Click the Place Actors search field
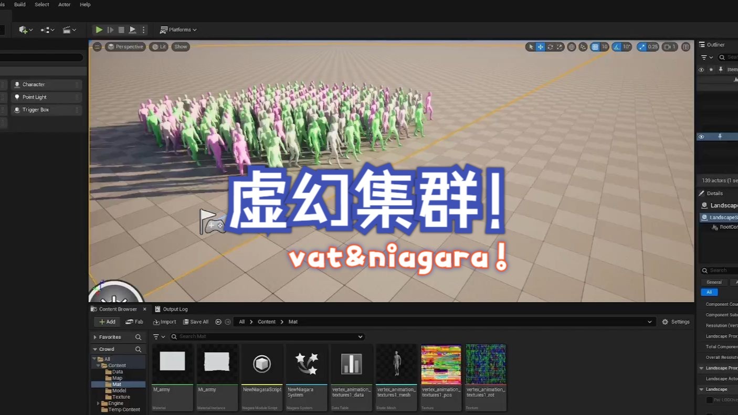Screen dimensions: 738x415 point(42,58)
